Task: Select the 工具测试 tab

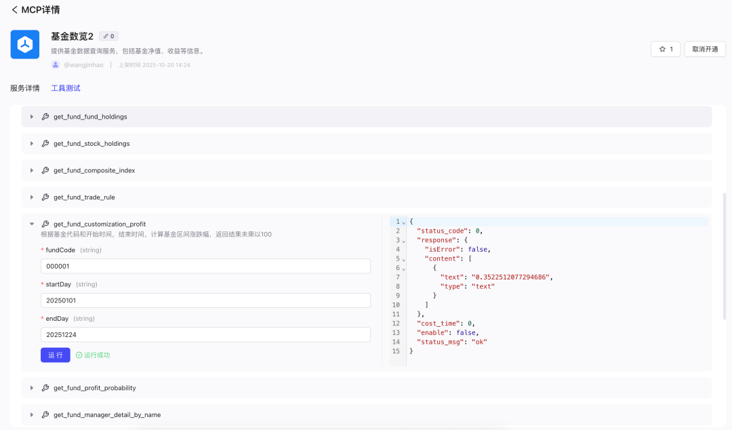Action: coord(66,88)
